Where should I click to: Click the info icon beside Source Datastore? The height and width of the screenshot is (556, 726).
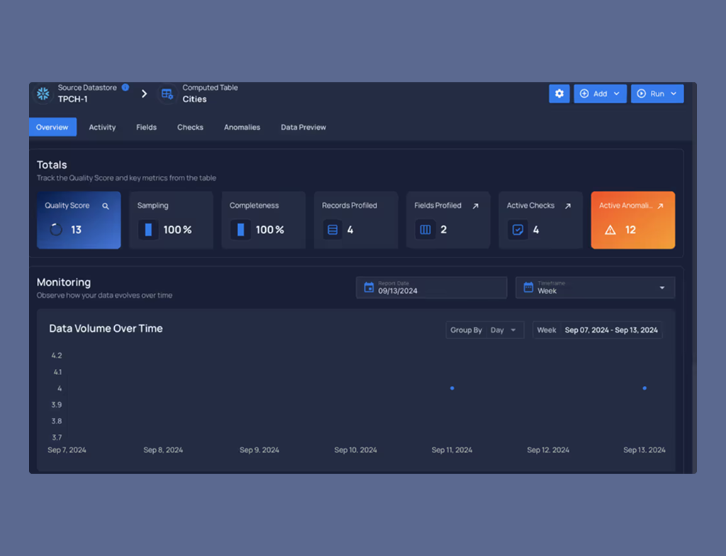click(x=125, y=87)
